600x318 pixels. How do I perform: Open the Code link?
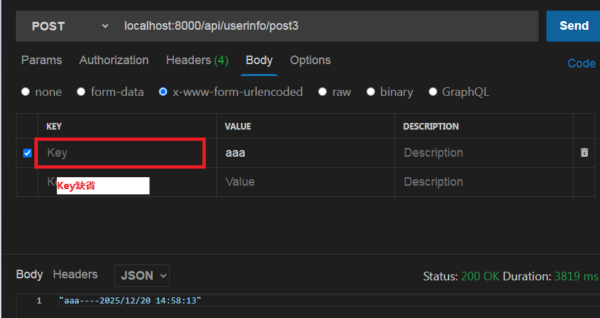581,63
